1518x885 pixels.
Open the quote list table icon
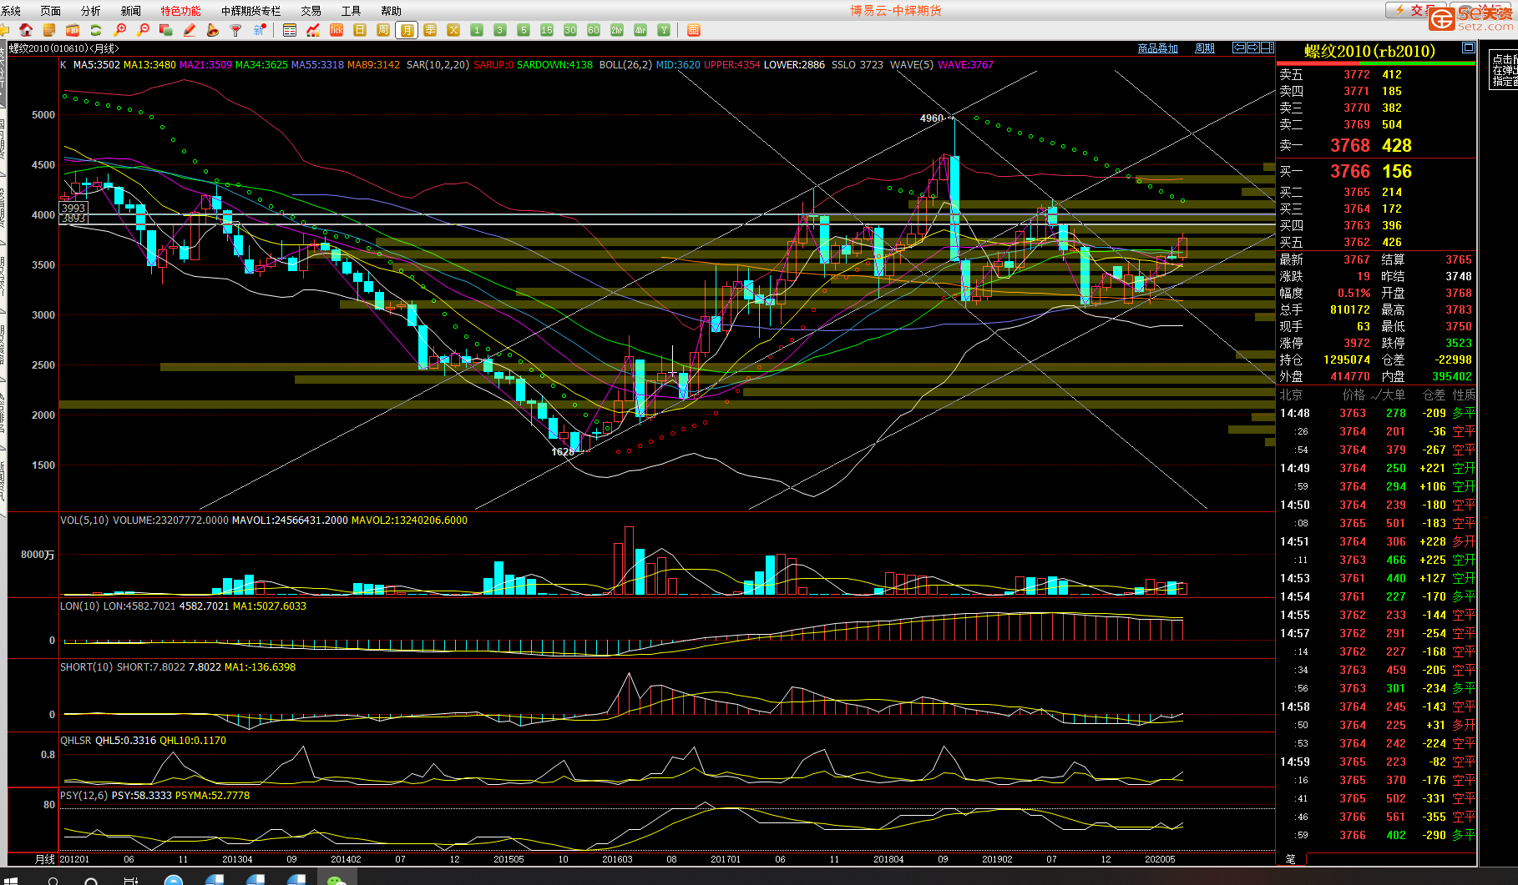[290, 30]
